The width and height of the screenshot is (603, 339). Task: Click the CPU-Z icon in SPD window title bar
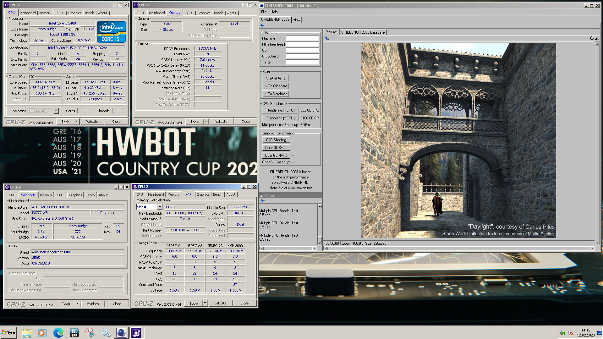135,187
